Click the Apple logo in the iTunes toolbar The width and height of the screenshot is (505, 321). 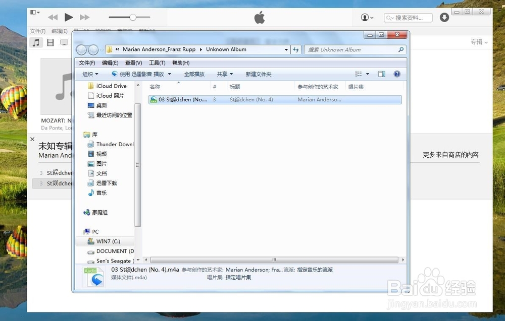coord(259,17)
